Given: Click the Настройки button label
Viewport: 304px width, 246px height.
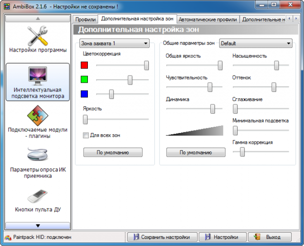Looking at the screenshot, I should point(226,237).
